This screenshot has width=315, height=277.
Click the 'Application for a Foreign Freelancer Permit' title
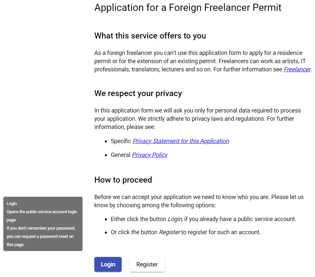tap(188, 8)
